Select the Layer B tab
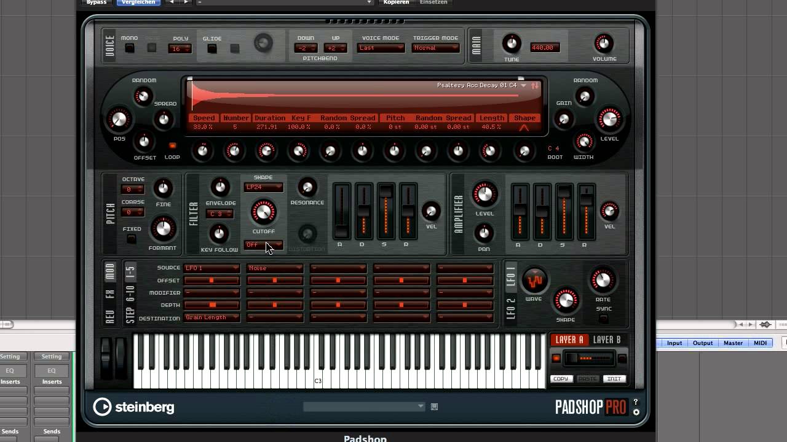The width and height of the screenshot is (787, 442). tap(606, 340)
